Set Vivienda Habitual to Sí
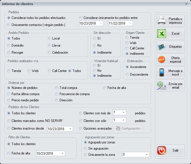Image resolution: width=191 pixels, height=164 pixels. [x=95, y=65]
